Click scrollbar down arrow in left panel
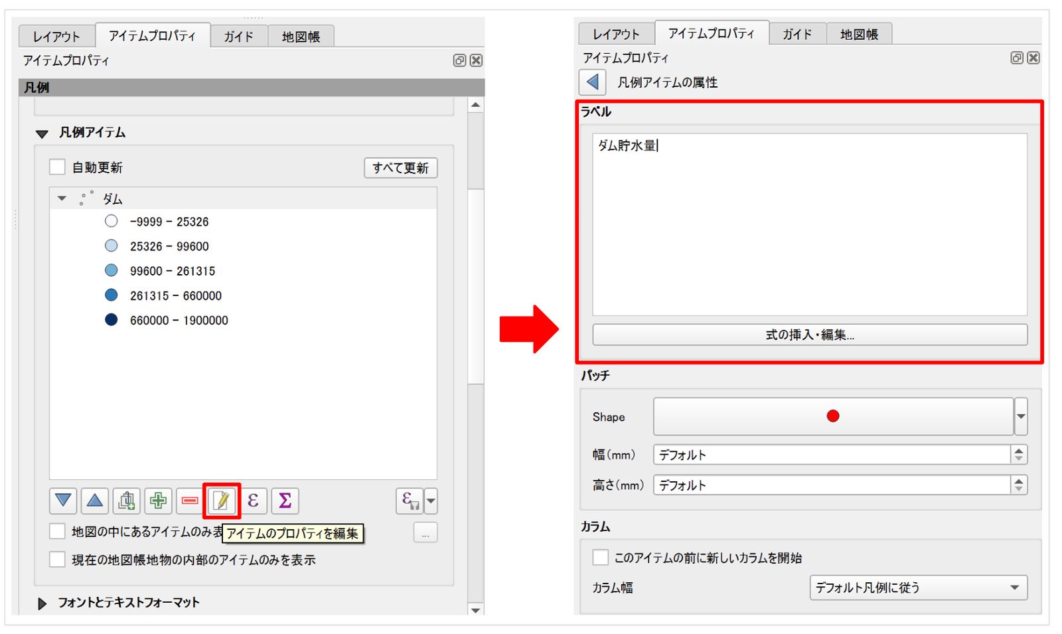The height and width of the screenshot is (634, 1062). 475,609
